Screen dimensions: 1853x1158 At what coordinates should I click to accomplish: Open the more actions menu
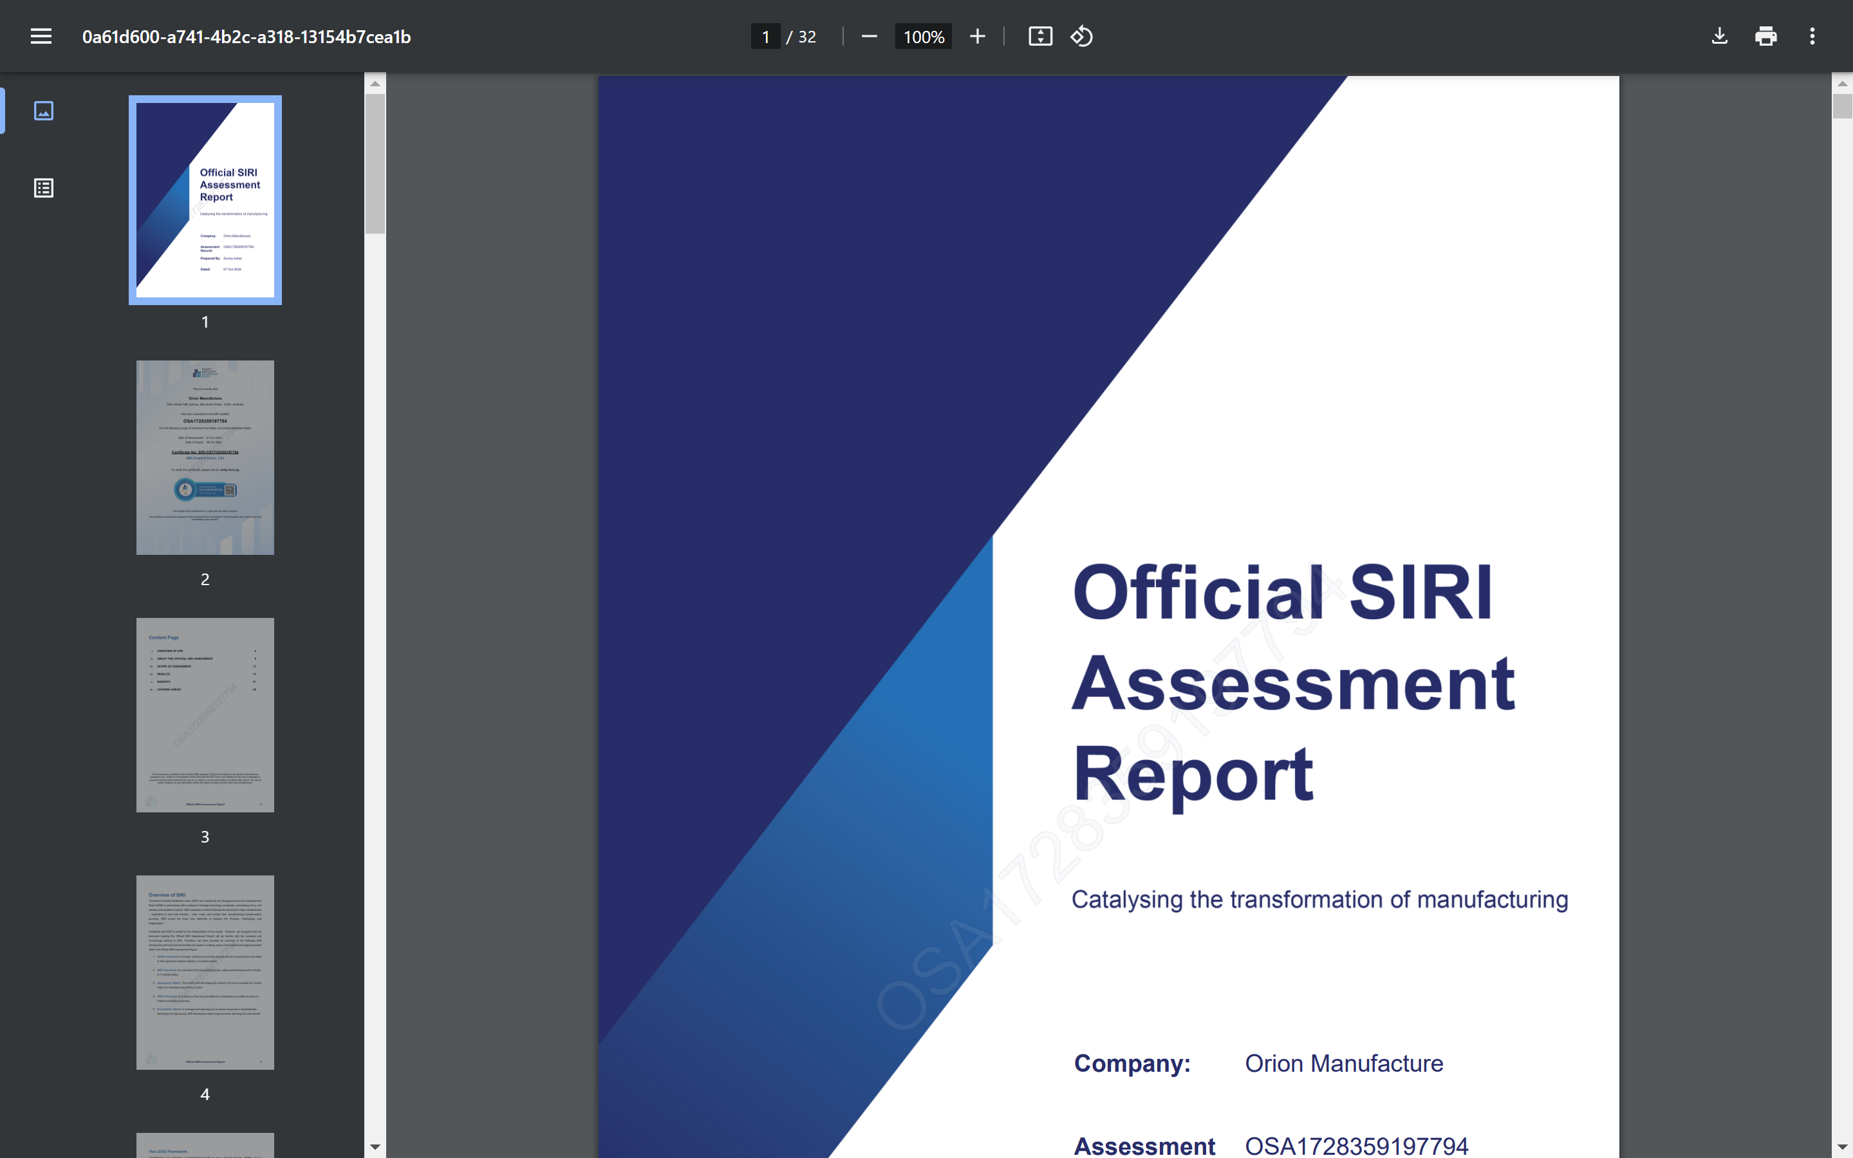pos(1812,36)
